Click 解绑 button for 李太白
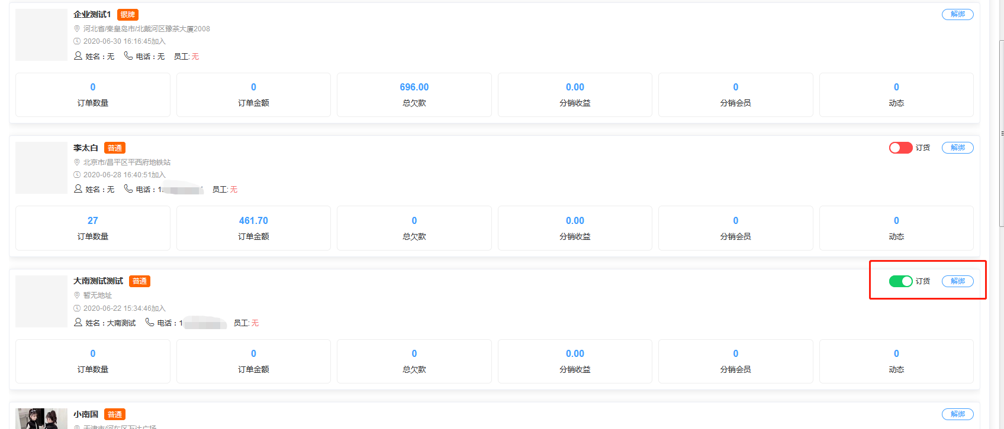The height and width of the screenshot is (429, 1004). pos(958,148)
